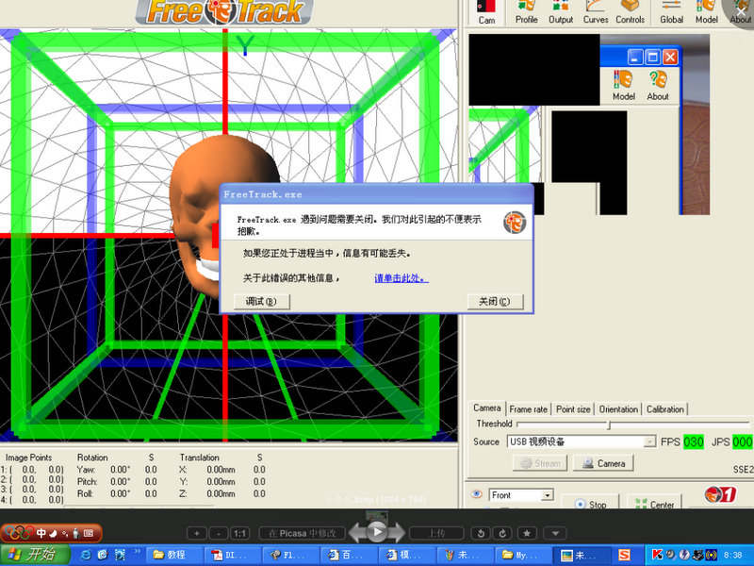Switch to the 百... browser taskbar item
The image size is (754, 566).
click(349, 555)
